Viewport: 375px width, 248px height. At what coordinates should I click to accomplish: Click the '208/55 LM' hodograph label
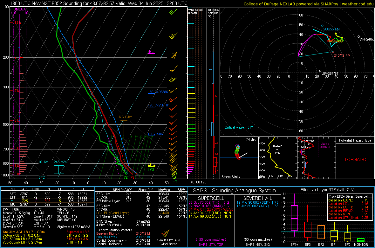tap(331, 29)
